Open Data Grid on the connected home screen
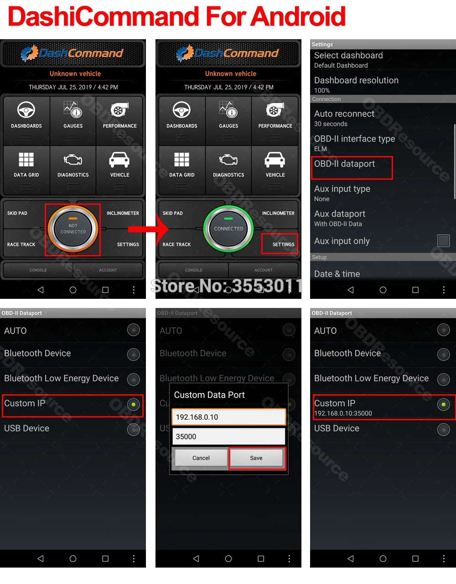Screen dimensions: 456x584 tap(182, 170)
